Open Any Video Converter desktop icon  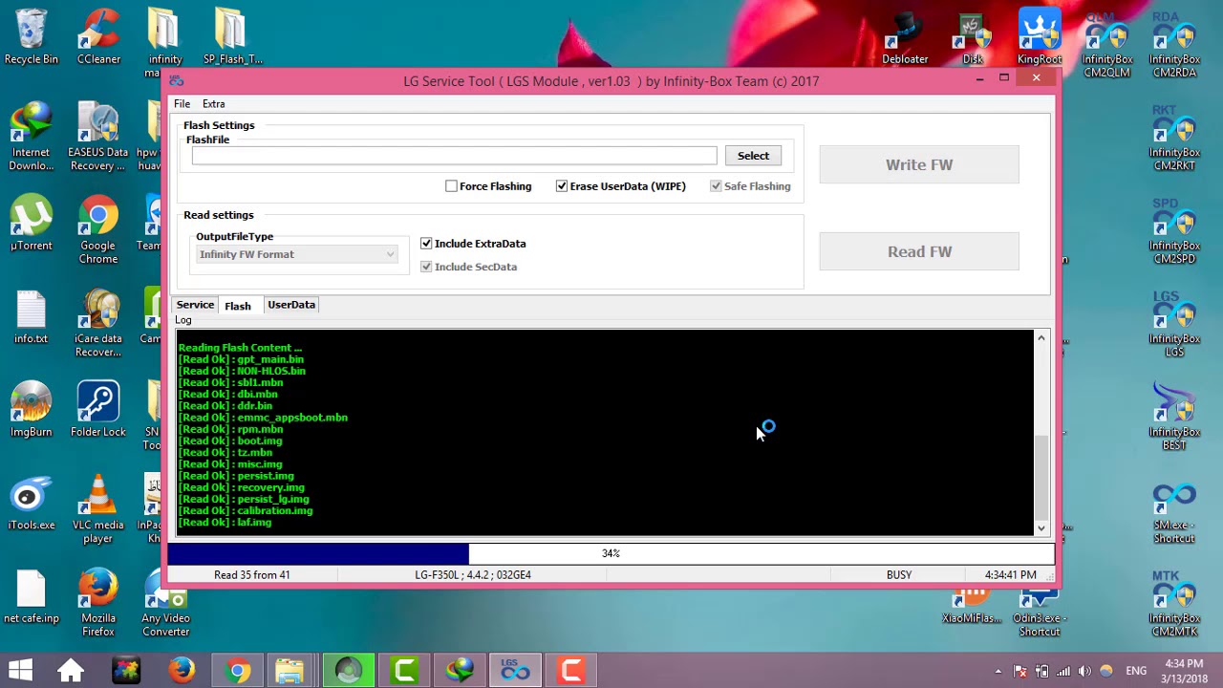tap(165, 602)
